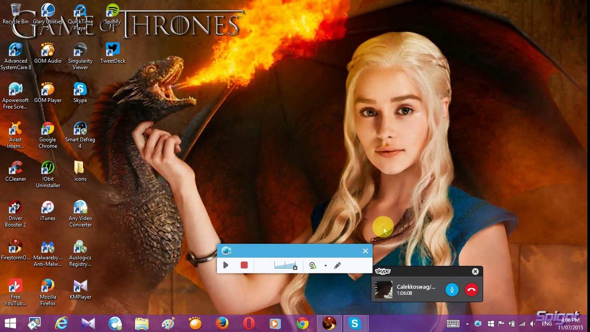Add a webcam overlay in the recorder toolbar

pos(313,265)
